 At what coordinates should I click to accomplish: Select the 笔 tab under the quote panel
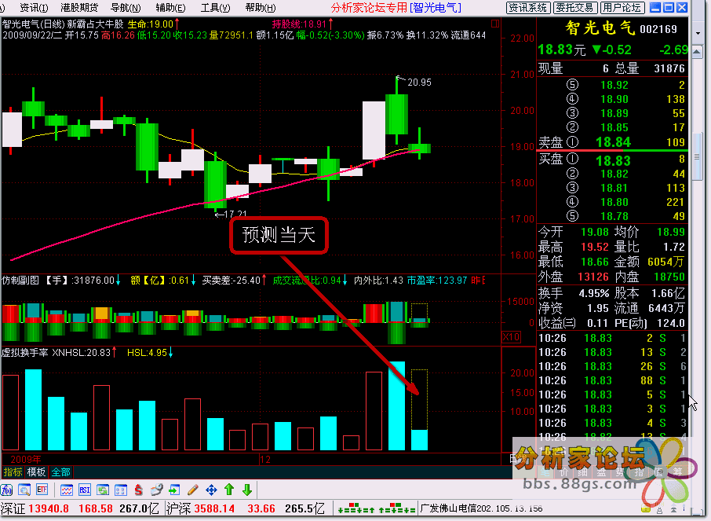tap(545, 472)
